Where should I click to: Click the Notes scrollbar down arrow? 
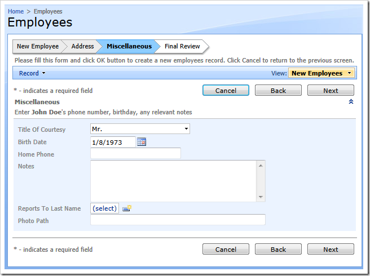click(x=261, y=197)
